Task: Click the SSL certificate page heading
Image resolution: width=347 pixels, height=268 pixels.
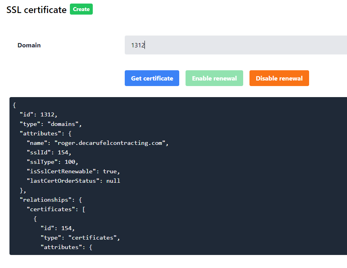Action: [x=36, y=10]
